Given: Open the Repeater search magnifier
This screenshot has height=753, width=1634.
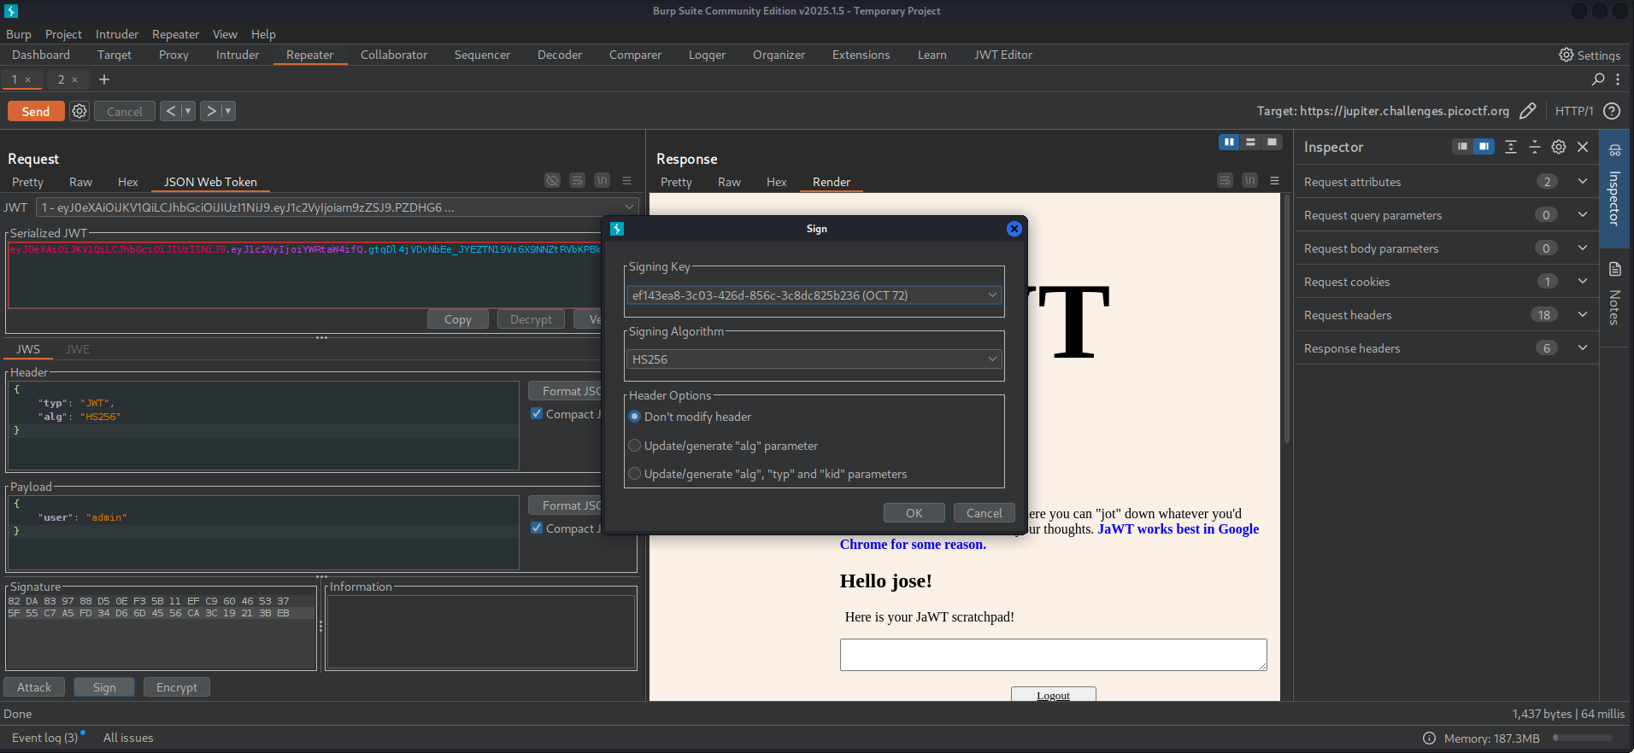Looking at the screenshot, I should [1598, 79].
